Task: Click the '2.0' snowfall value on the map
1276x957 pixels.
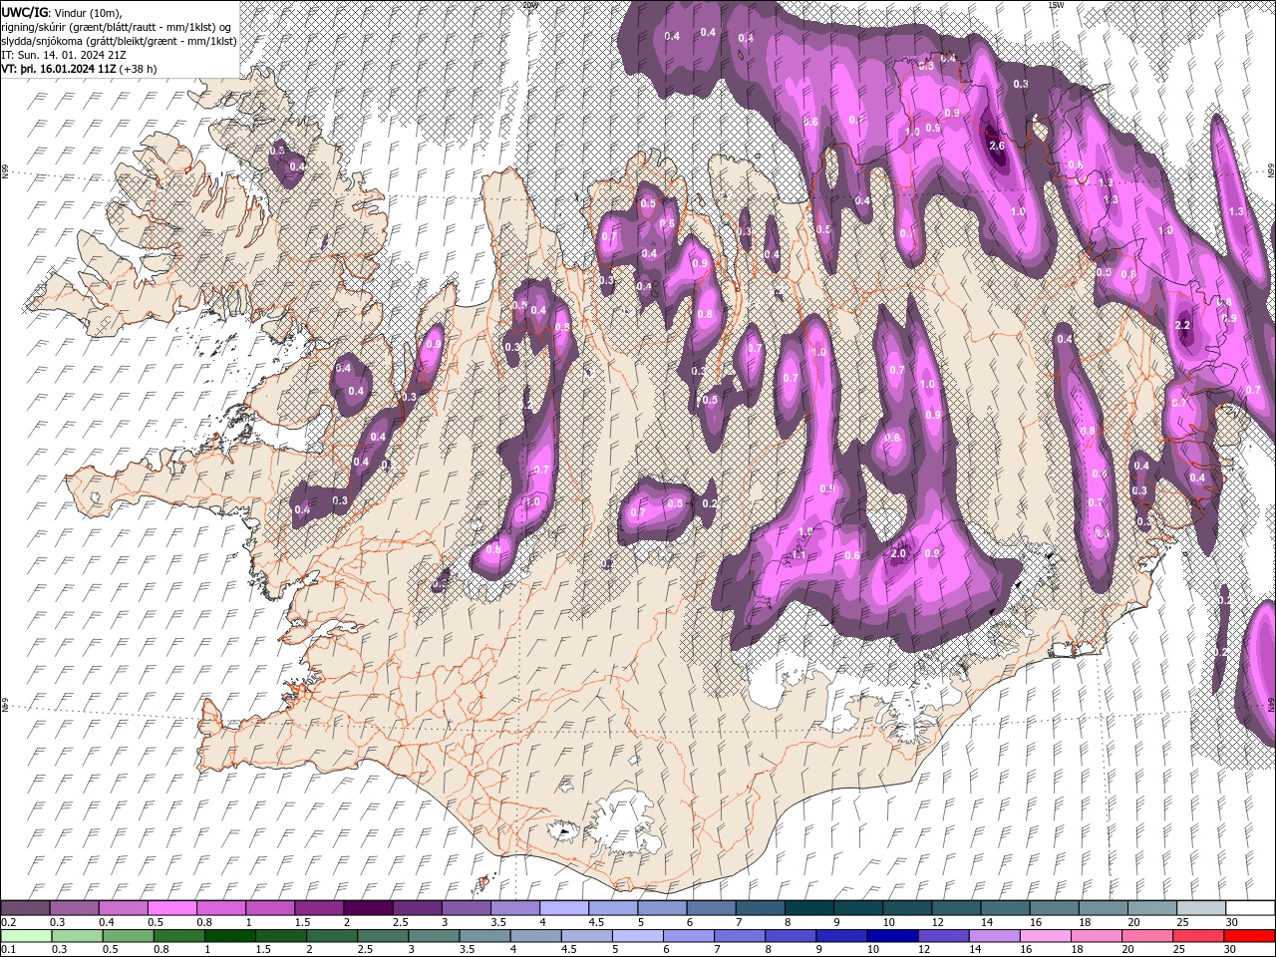Action: [x=898, y=554]
